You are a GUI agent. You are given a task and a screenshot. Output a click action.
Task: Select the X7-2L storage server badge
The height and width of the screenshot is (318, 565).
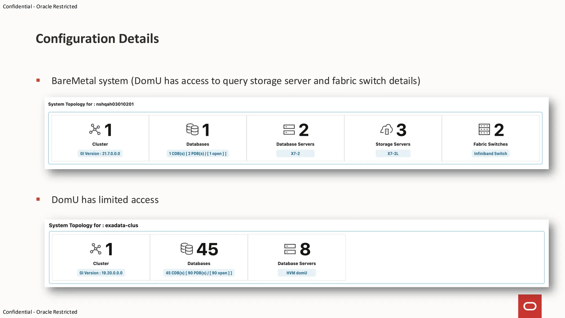[x=393, y=153]
